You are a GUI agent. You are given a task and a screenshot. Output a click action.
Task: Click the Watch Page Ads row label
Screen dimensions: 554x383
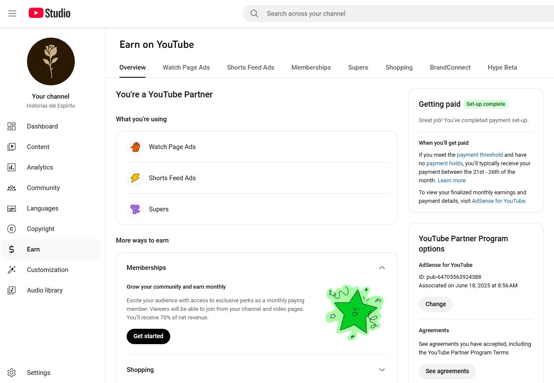[172, 147]
